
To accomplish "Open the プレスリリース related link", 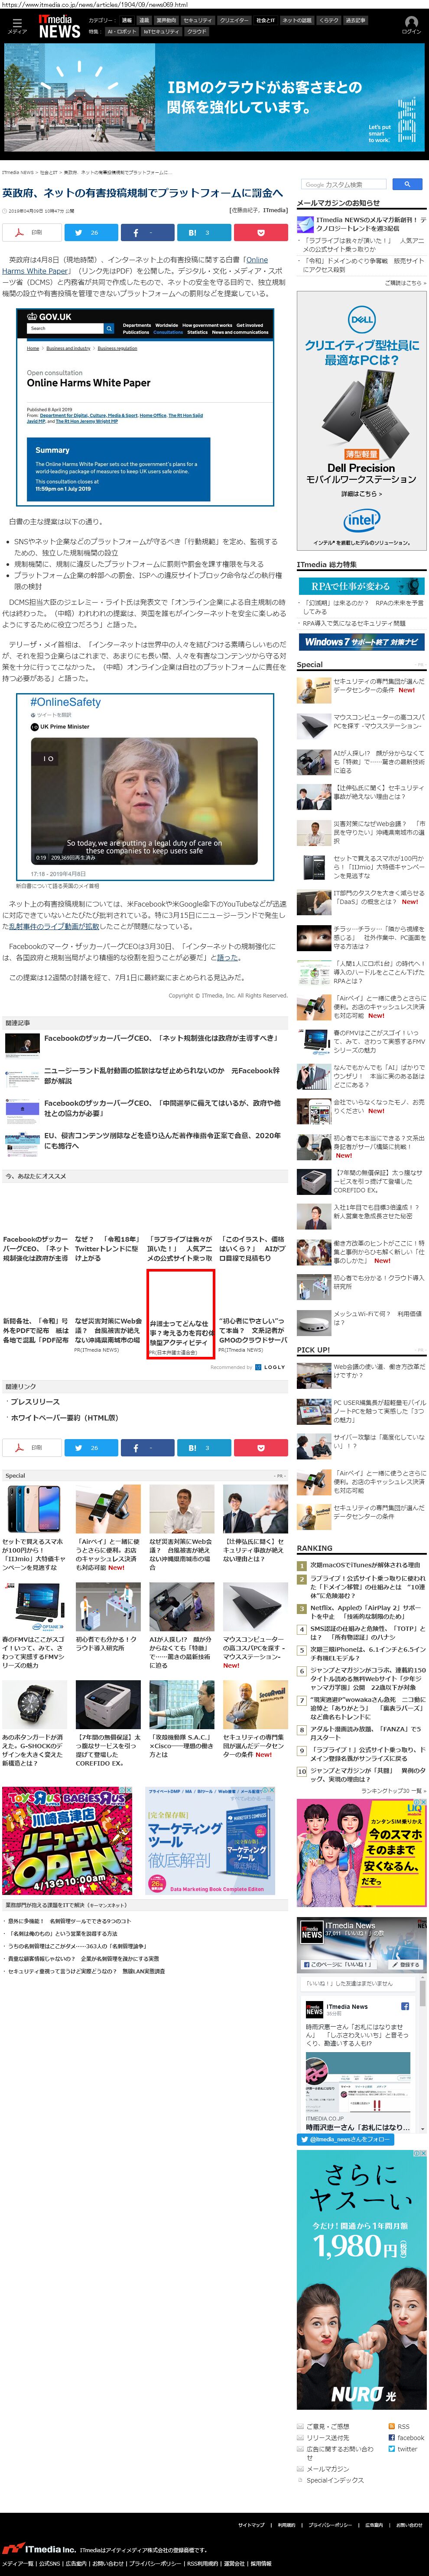I will pyautogui.click(x=35, y=1402).
